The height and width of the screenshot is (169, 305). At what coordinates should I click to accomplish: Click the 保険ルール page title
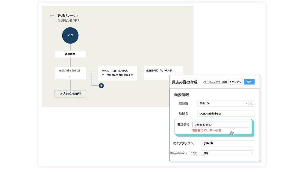68,16
